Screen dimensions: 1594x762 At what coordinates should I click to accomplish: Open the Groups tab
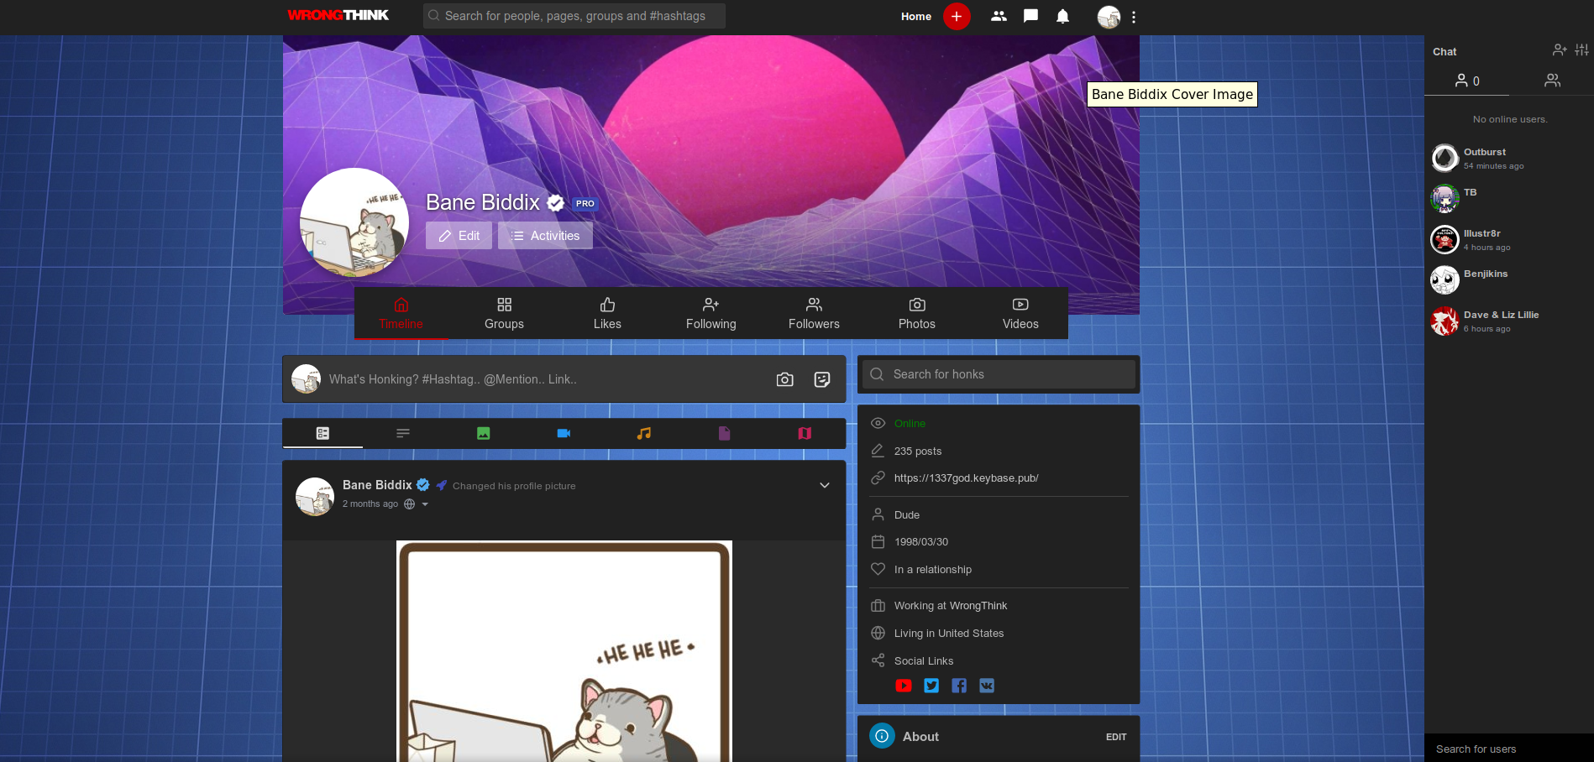[504, 313]
